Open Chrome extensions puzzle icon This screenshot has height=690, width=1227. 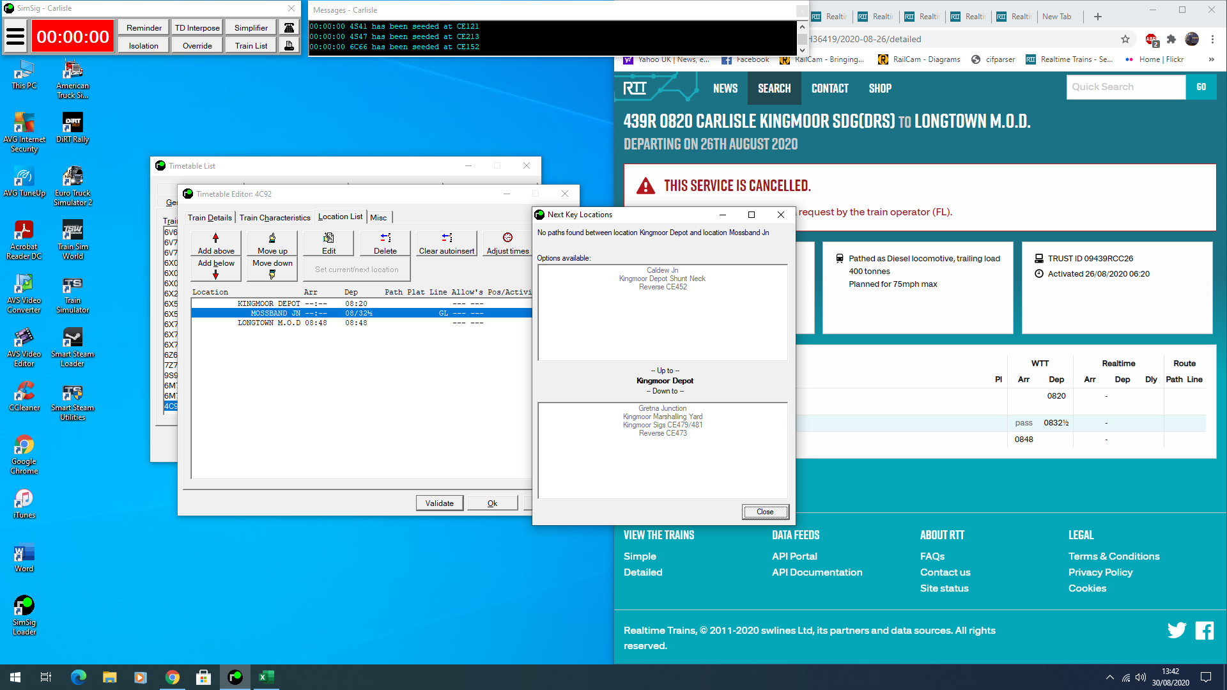click(1171, 39)
